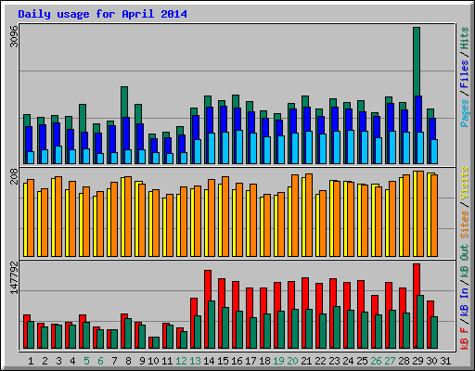Click the day 24 label on the x-axis

pyautogui.click(x=348, y=361)
